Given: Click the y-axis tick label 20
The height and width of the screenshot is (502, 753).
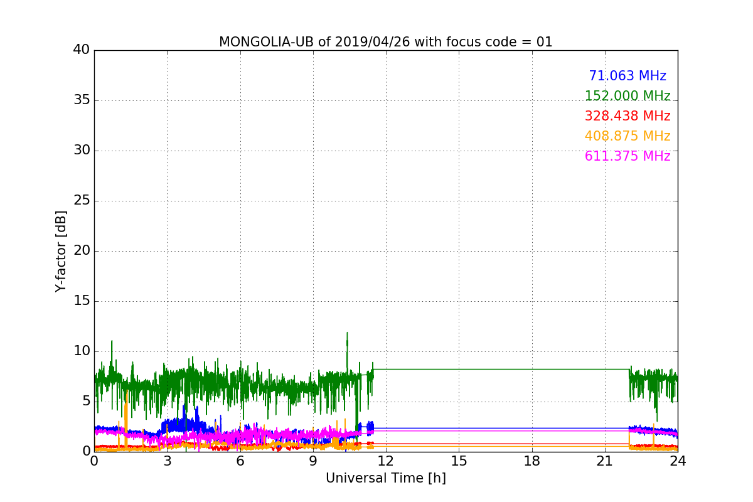Looking at the screenshot, I should pyautogui.click(x=81, y=251).
